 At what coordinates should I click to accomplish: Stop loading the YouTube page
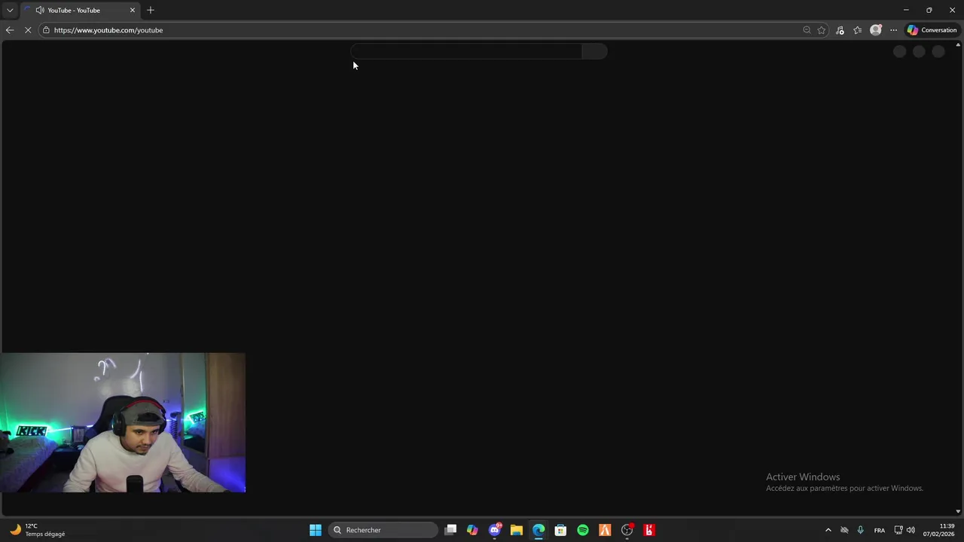28,30
